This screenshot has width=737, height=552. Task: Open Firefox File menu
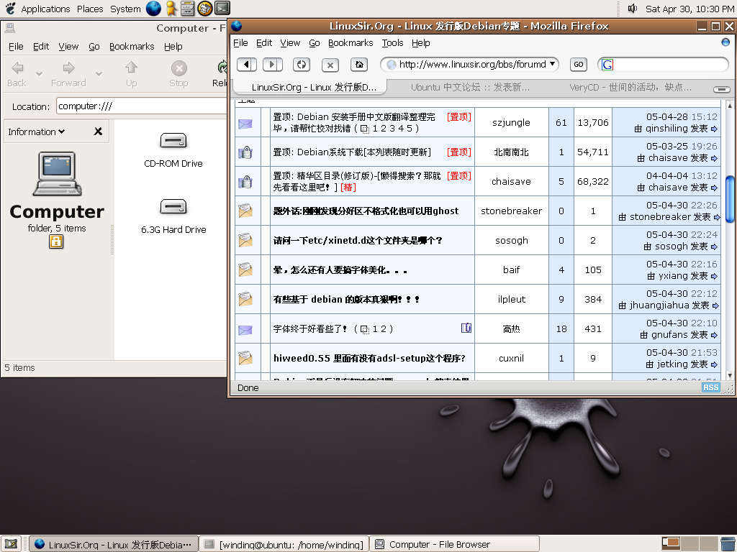pyautogui.click(x=240, y=42)
